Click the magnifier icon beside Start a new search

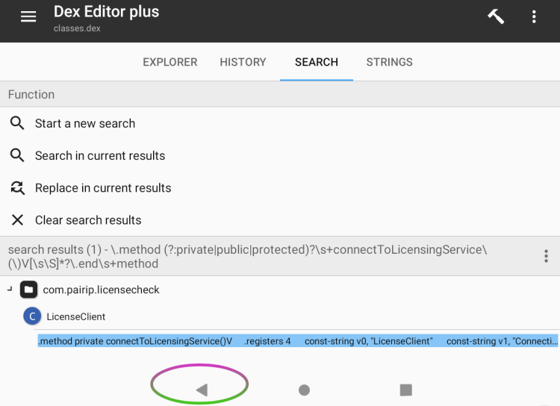click(17, 123)
